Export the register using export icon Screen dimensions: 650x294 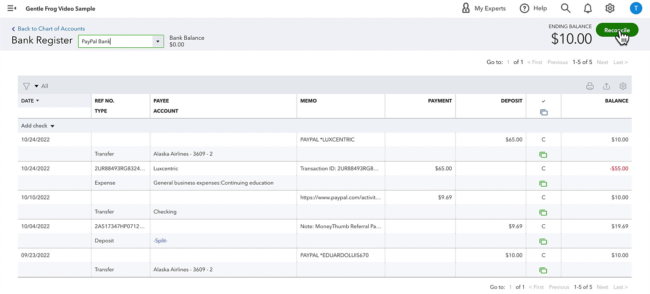pyautogui.click(x=606, y=86)
